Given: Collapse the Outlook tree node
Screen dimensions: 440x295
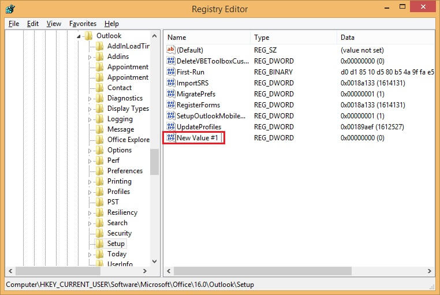Looking at the screenshot, I should 79,36.
